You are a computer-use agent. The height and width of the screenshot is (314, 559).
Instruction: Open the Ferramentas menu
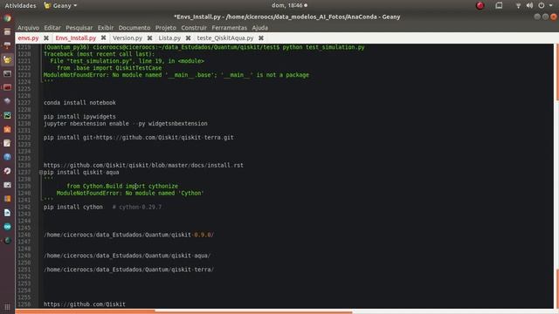(x=229, y=27)
